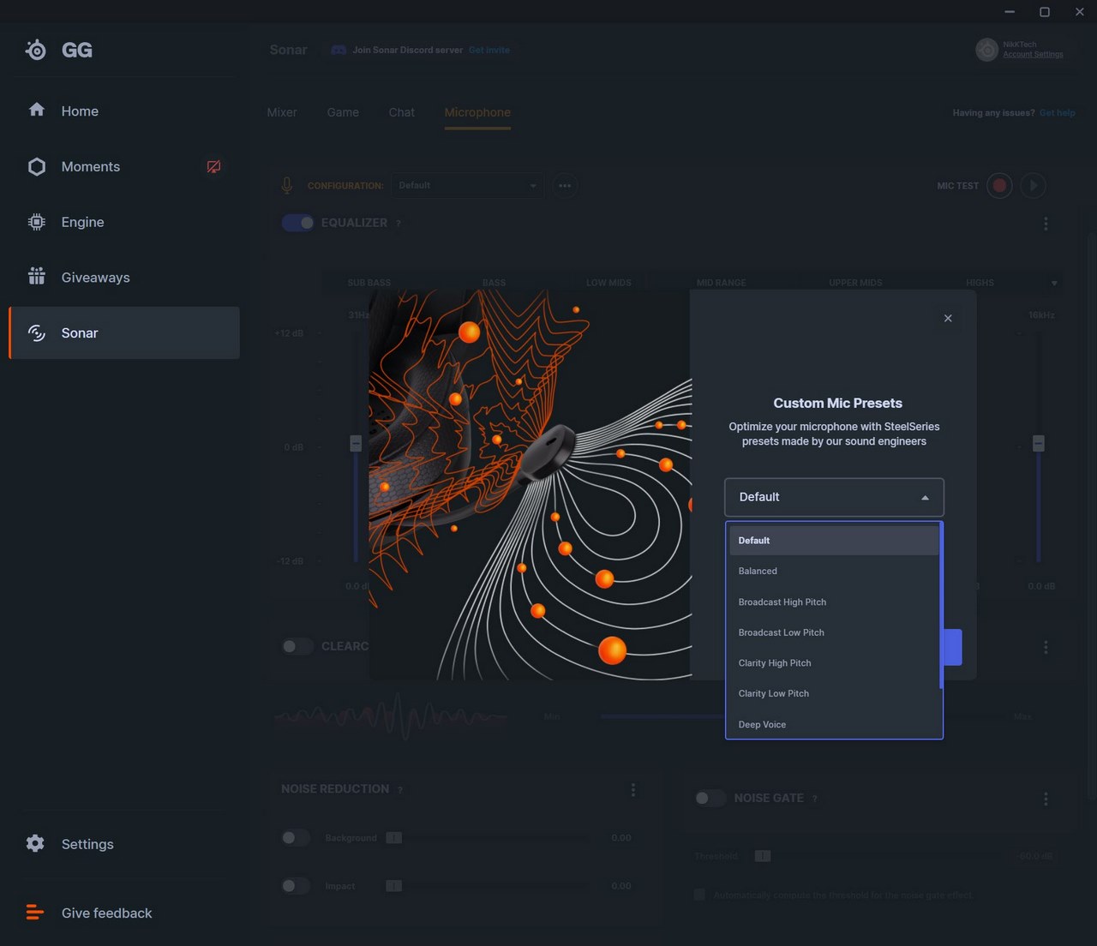Screen dimensions: 1097x946
Task: Click the Moments recording disabled icon
Action: pyautogui.click(x=213, y=166)
